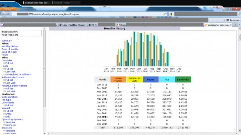Image resolution: width=241 pixels, height=135 pixels.
Task: Go to Days of month report
Action: (10, 49)
